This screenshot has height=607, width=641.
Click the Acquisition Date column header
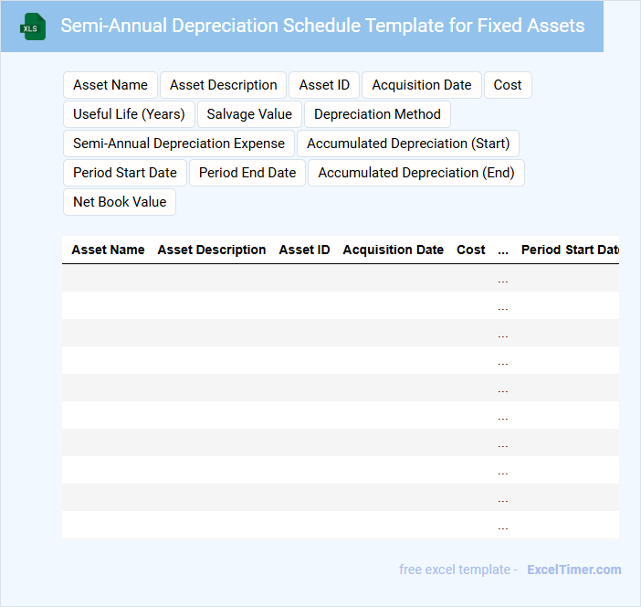coord(393,250)
